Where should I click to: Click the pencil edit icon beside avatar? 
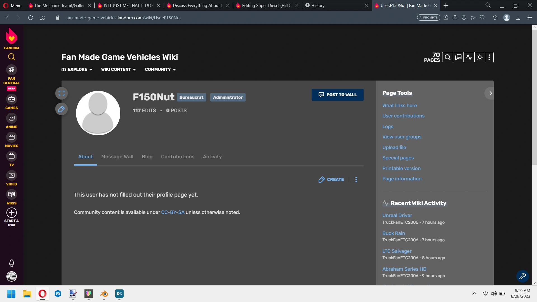62,109
